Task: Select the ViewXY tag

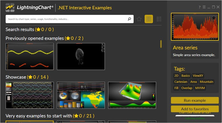Action: point(198,76)
